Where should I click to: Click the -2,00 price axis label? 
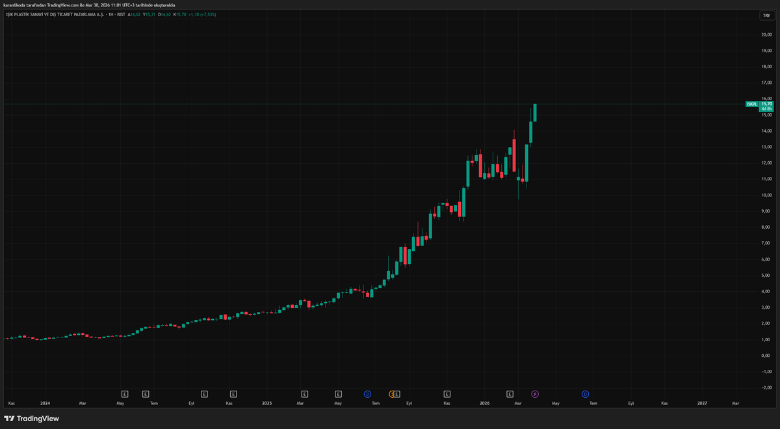(766, 387)
